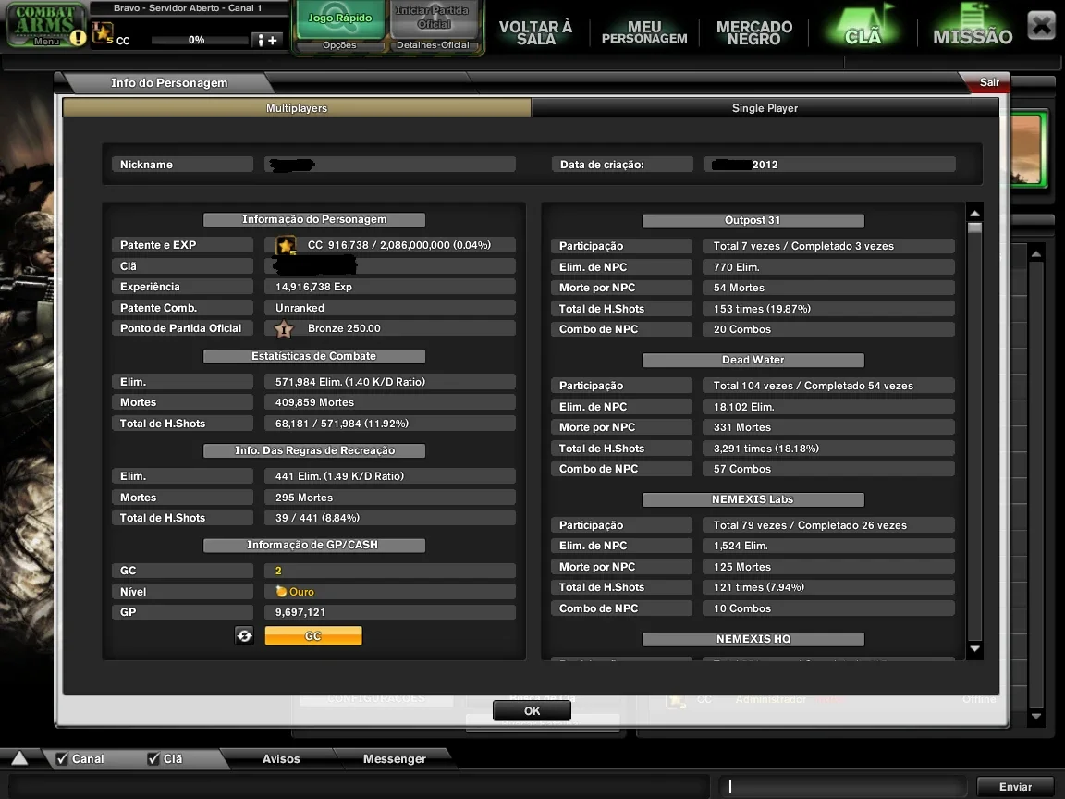Click the yellow exclamation alert icon

[x=78, y=37]
